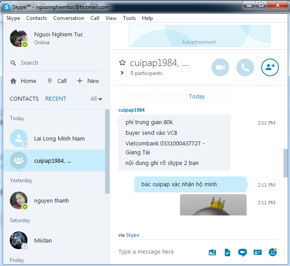Click the Today date separator

[x=197, y=97]
